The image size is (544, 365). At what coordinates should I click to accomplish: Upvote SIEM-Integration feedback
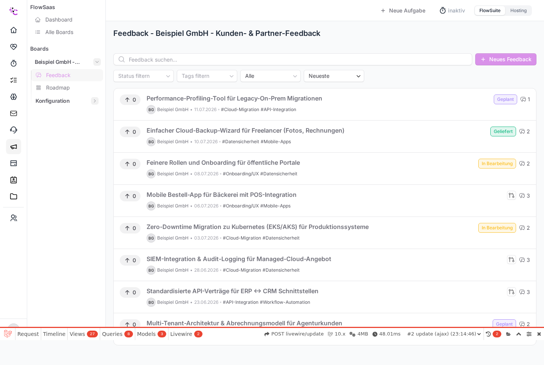point(130,260)
